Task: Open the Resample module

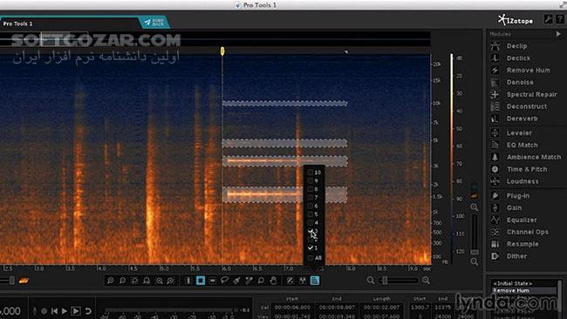Action: (x=523, y=244)
